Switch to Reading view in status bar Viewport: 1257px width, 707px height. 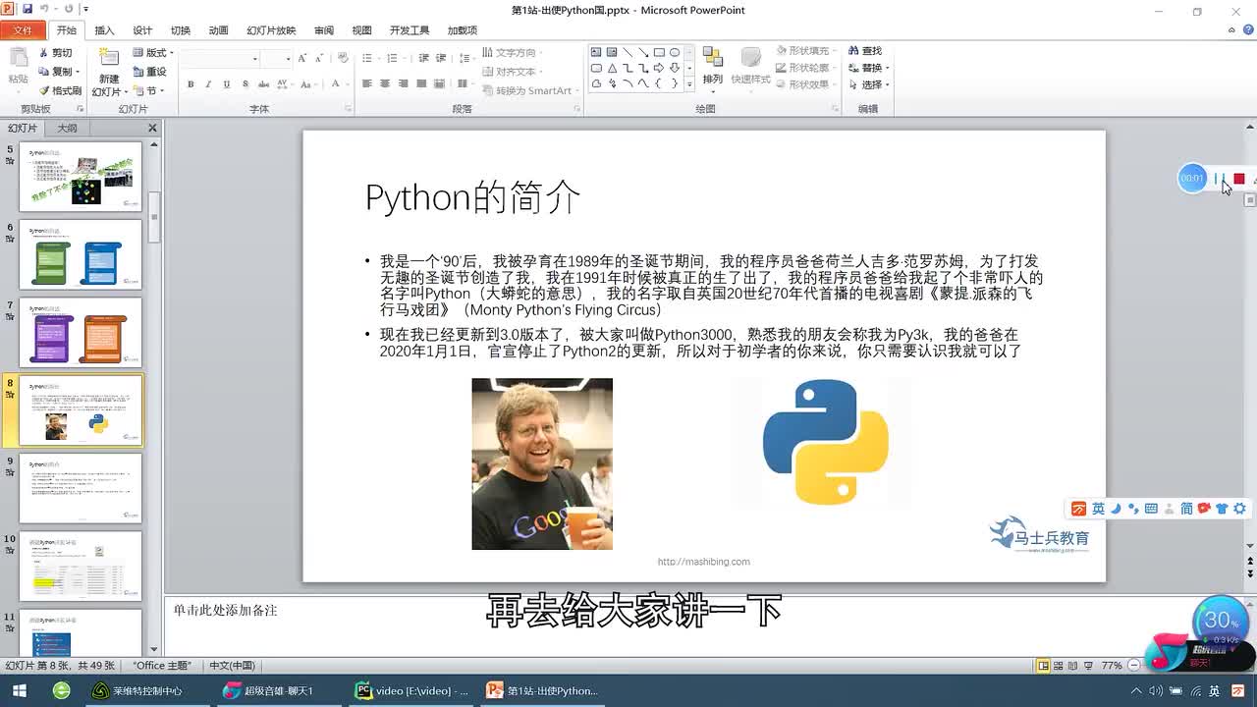(1072, 665)
